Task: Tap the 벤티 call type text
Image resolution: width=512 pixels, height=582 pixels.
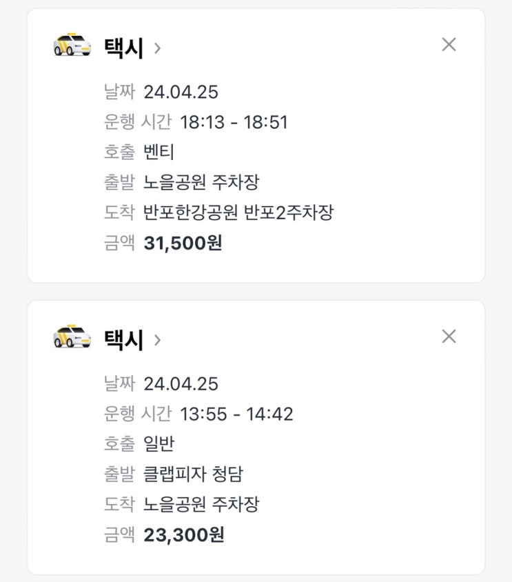Action: click(158, 152)
